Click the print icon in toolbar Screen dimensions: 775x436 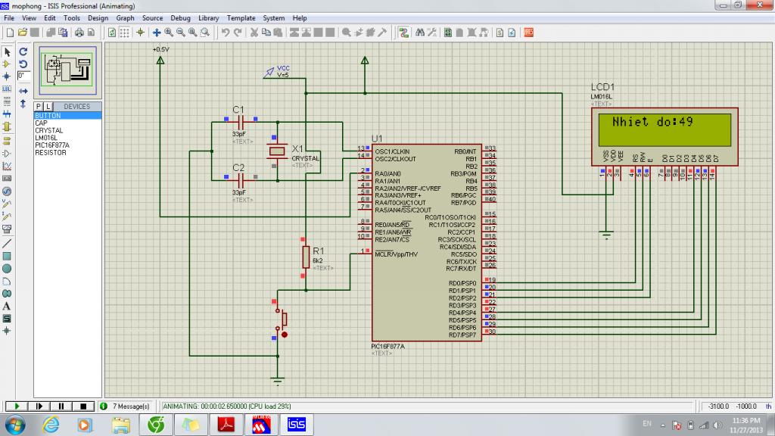pos(78,33)
